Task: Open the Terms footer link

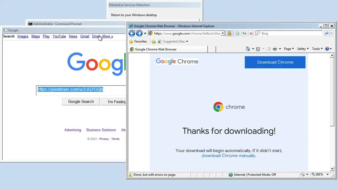Action: 115,139
